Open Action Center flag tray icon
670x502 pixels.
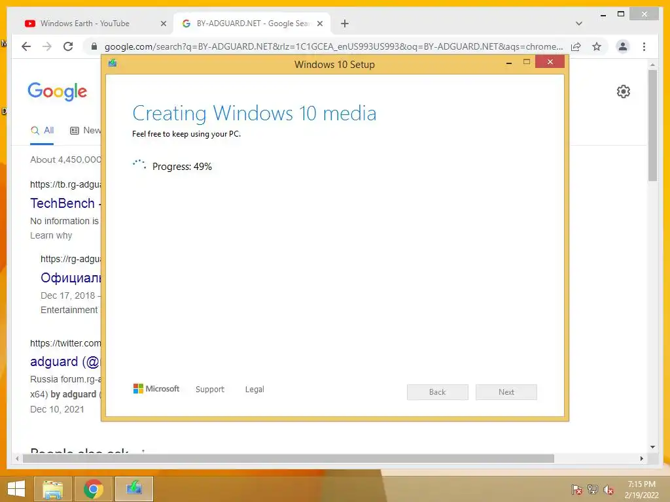pyautogui.click(x=576, y=490)
